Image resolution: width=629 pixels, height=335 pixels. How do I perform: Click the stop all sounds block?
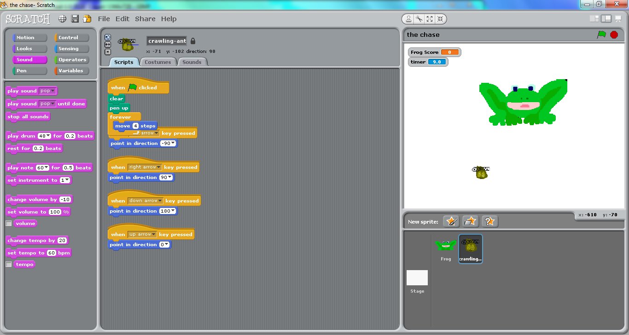(28, 117)
